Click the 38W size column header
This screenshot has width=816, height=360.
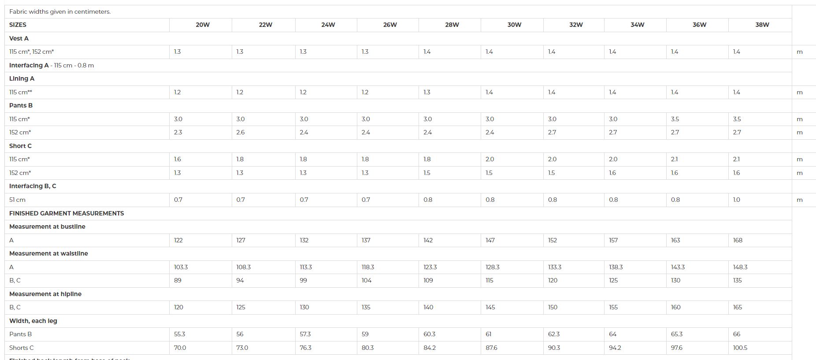[762, 25]
